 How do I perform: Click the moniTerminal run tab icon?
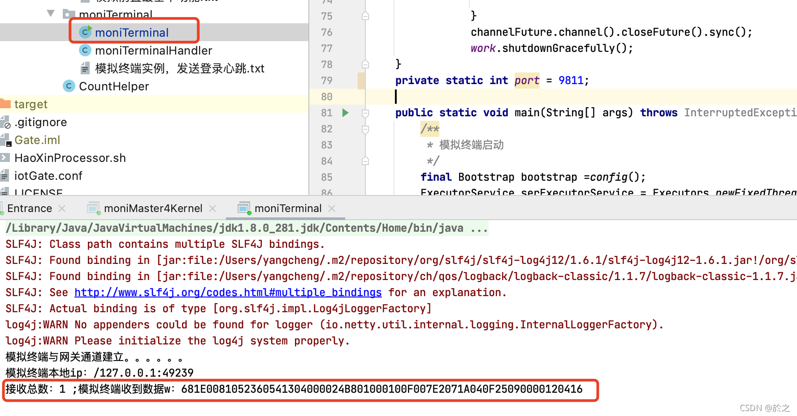(x=244, y=208)
